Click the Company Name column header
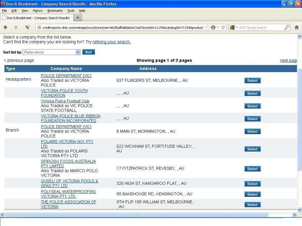 point(66,69)
